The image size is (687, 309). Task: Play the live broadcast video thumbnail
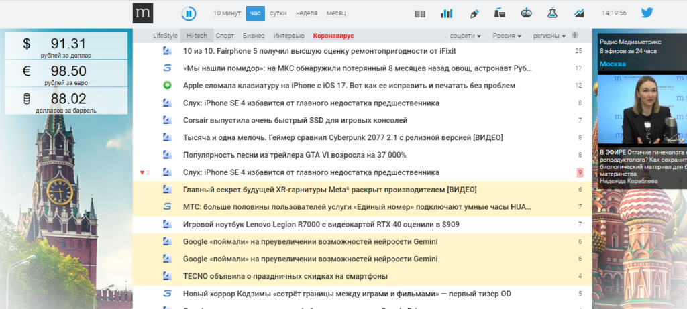coord(642,110)
